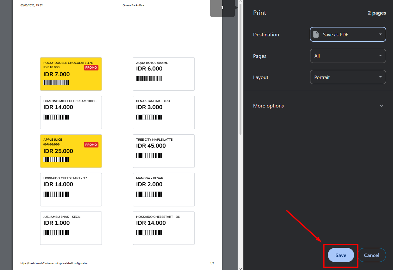Click the barcode on Hokkaido Cheesetart 36 label

tap(149, 233)
